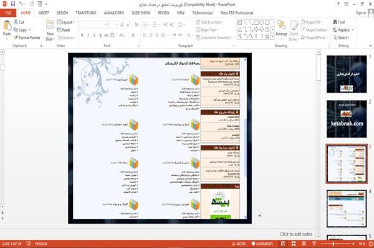Open the FILE tab
Screen dimensions: 374x248
coord(8,13)
